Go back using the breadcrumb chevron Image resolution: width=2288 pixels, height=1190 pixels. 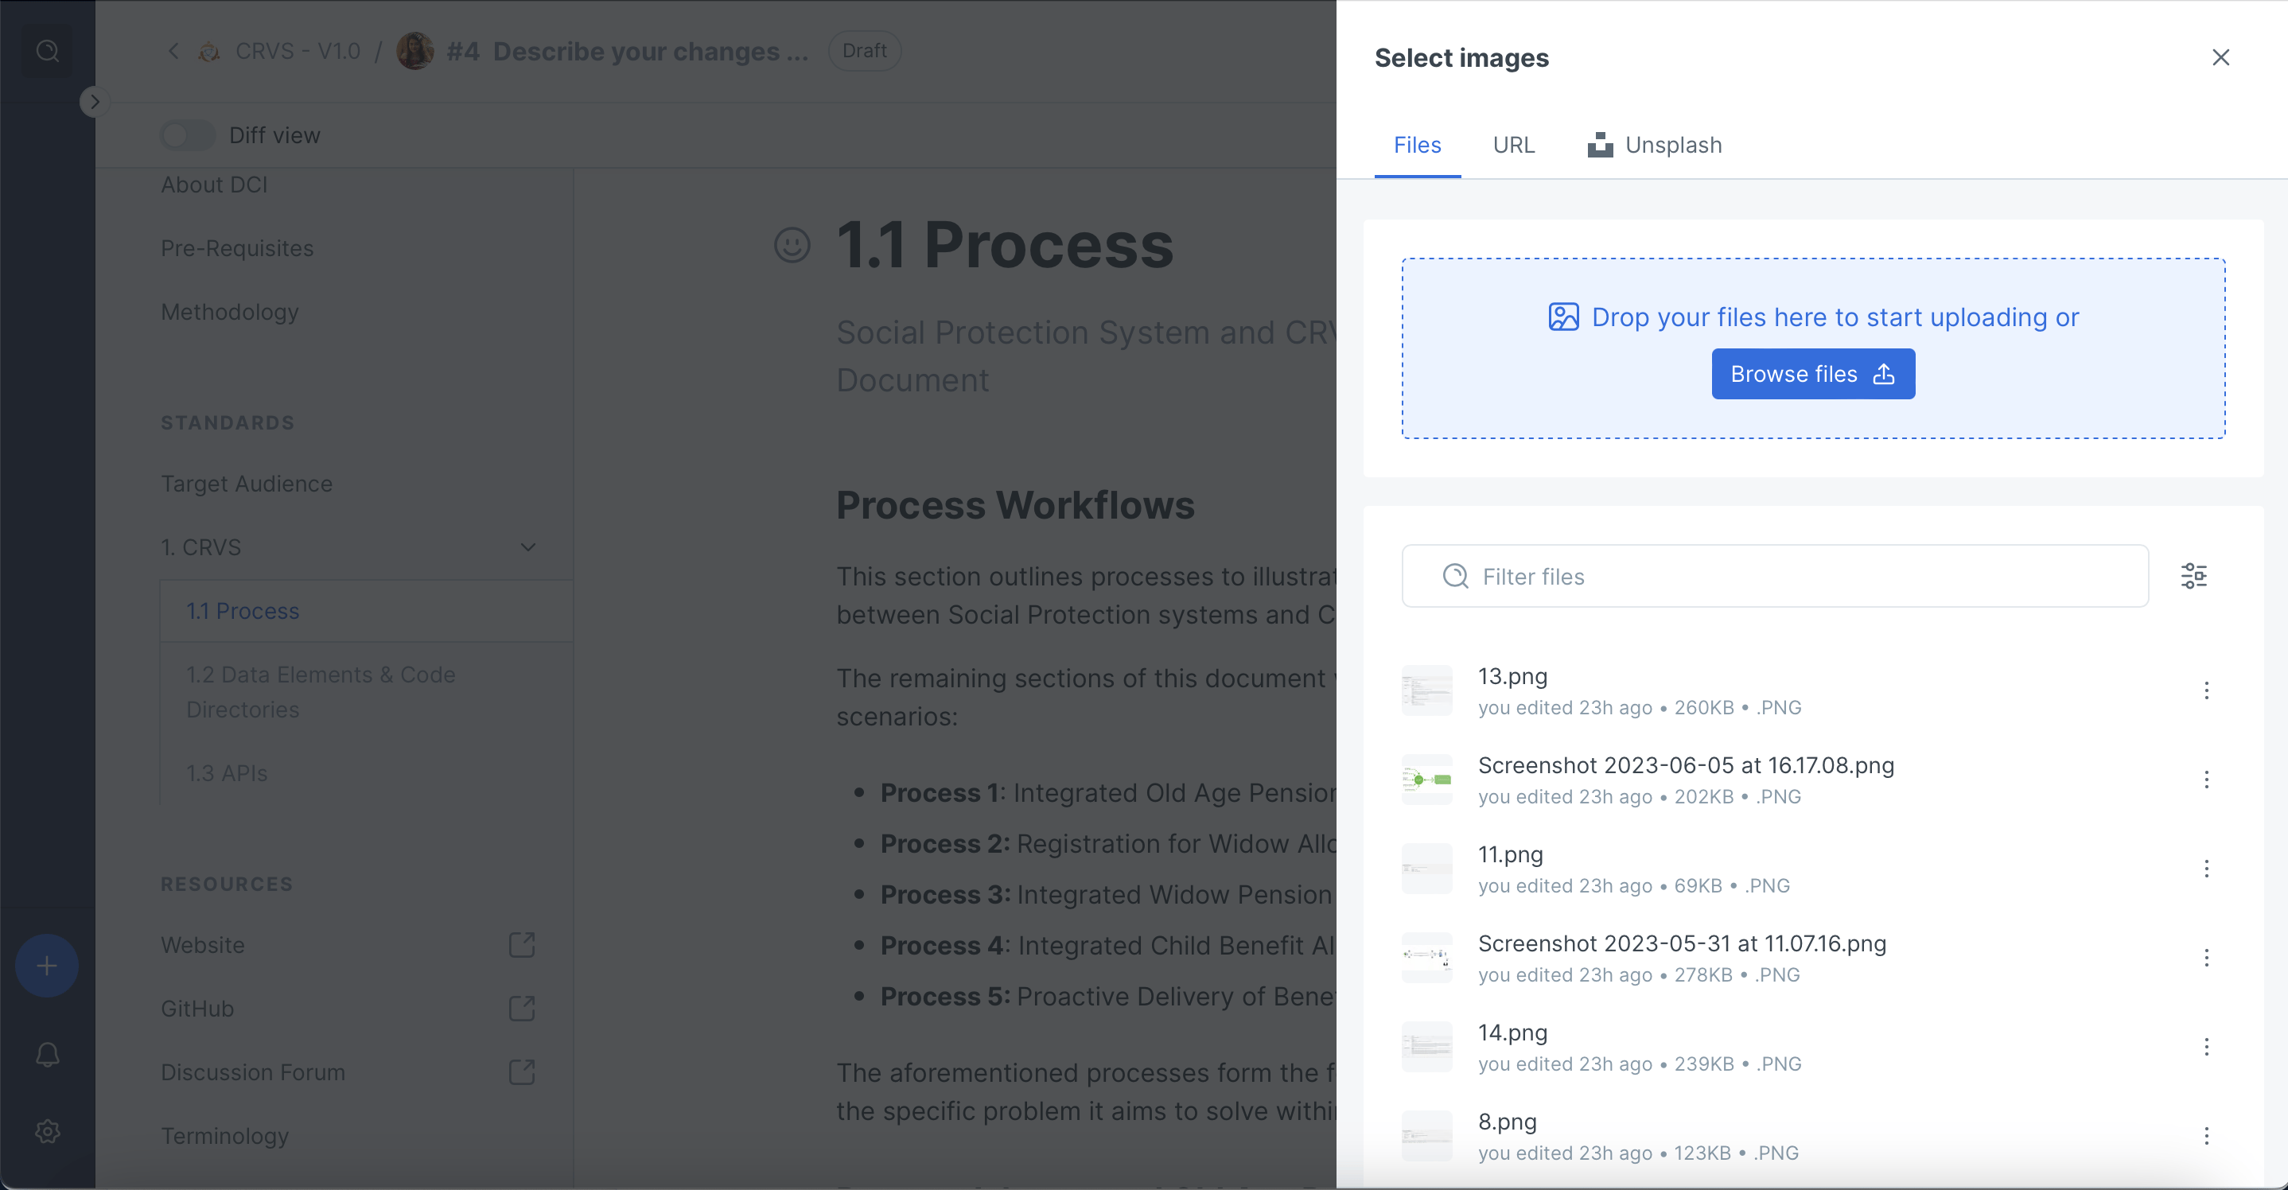(174, 51)
